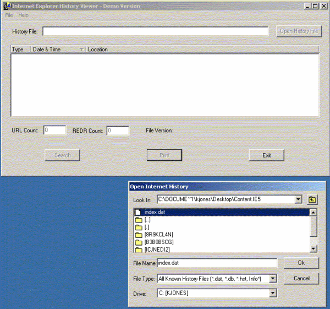Open the [..] parent folder
Viewport: 330px width, 309px height.
139,220
